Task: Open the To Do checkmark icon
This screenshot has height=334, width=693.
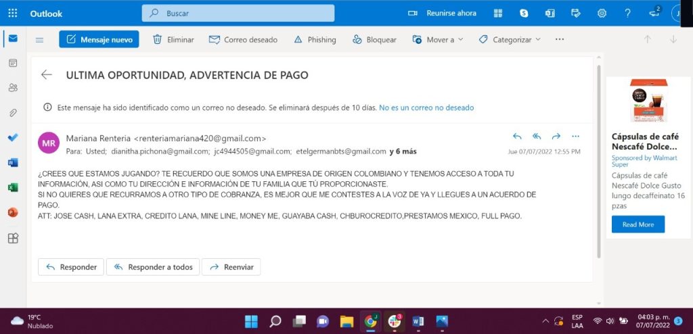Action: point(13,137)
